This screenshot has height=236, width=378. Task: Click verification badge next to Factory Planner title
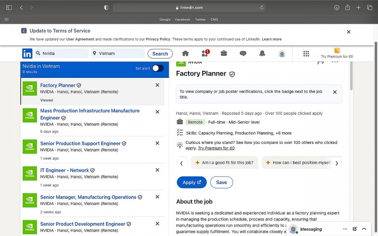pyautogui.click(x=232, y=74)
